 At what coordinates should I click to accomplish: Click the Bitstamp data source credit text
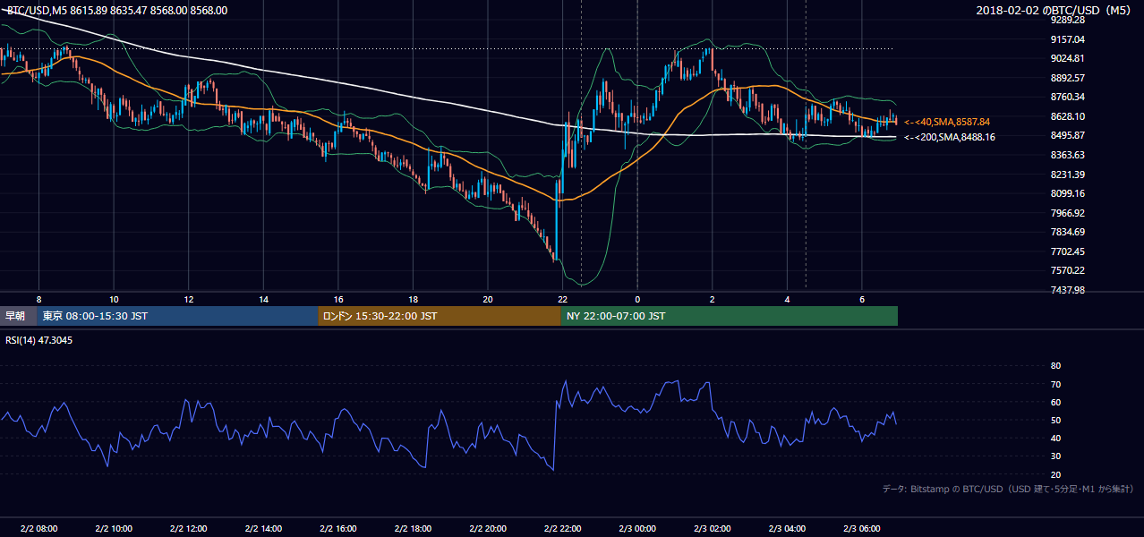pos(1009,489)
